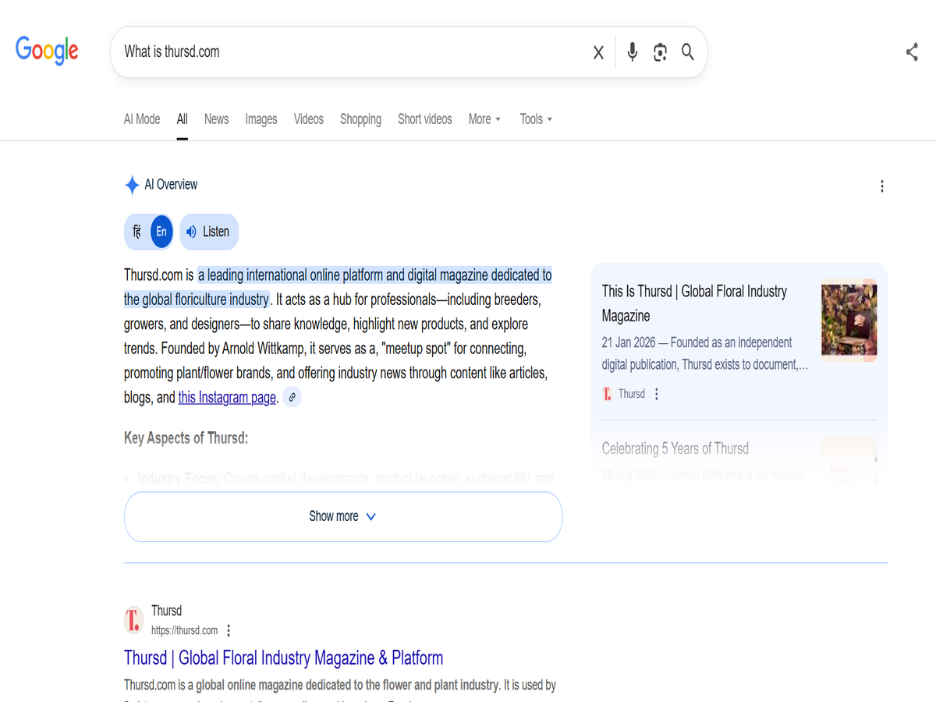This screenshot has height=702, width=936.
Task: Expand the AI Overview with Show more
Action: pos(342,516)
